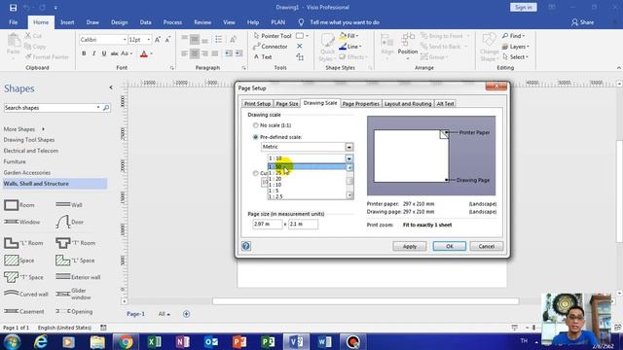This screenshot has height=350, width=623.
Task: Open the 12pt font size dropdown
Action: (149, 40)
